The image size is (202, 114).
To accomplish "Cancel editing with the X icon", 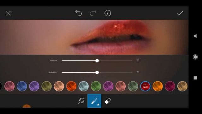I will point(9,13).
